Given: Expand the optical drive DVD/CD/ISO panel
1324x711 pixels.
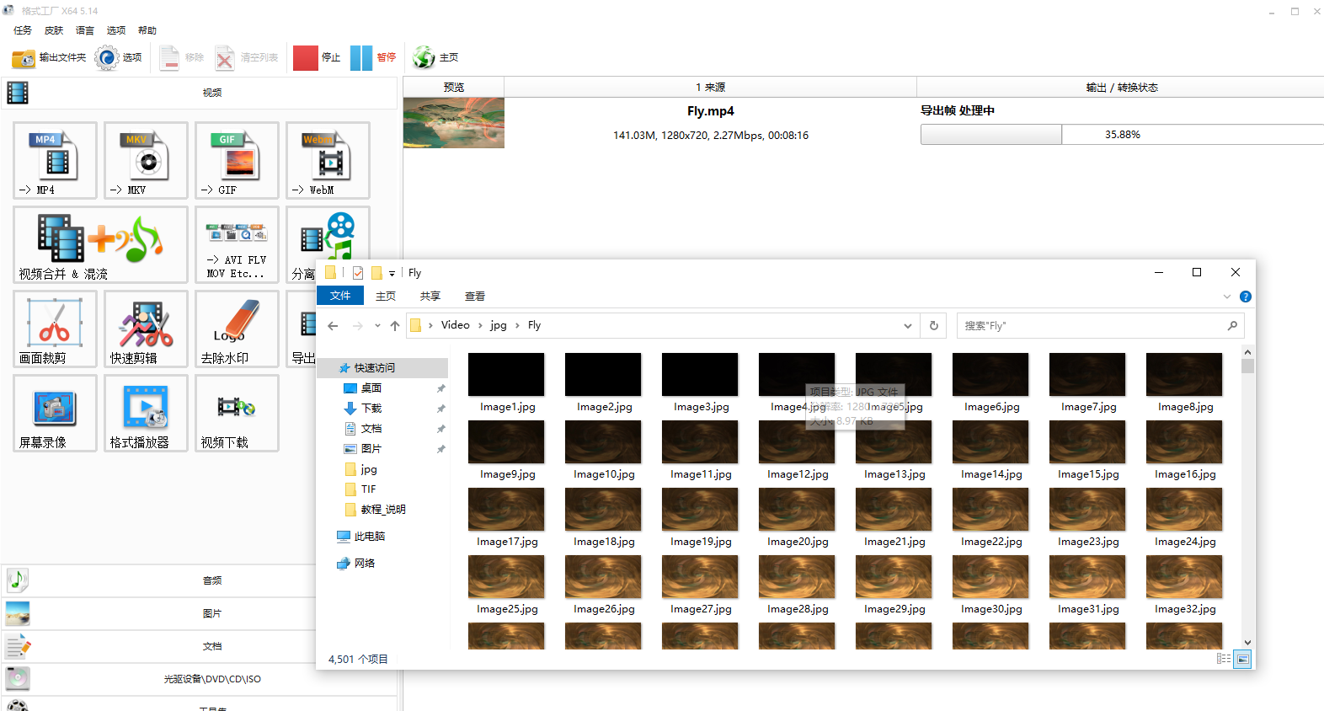Looking at the screenshot, I should point(199,679).
